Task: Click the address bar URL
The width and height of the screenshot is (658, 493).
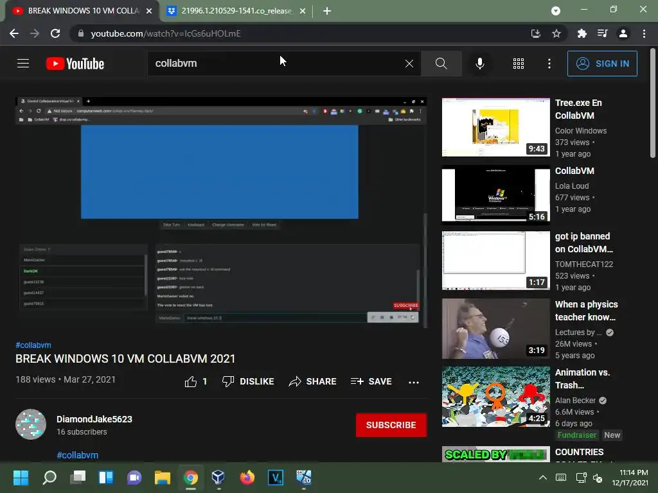Action: coord(166,33)
